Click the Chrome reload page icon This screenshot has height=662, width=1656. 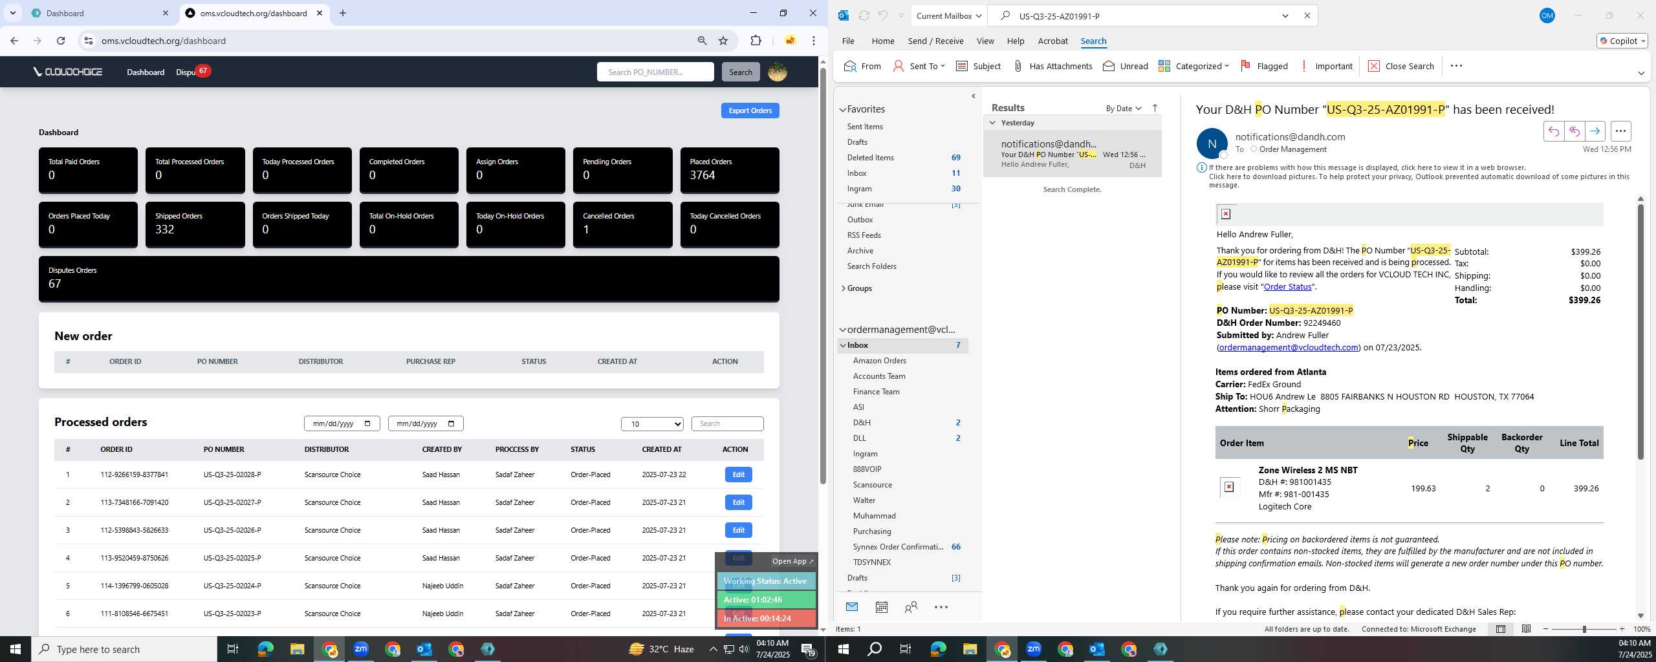click(x=61, y=41)
